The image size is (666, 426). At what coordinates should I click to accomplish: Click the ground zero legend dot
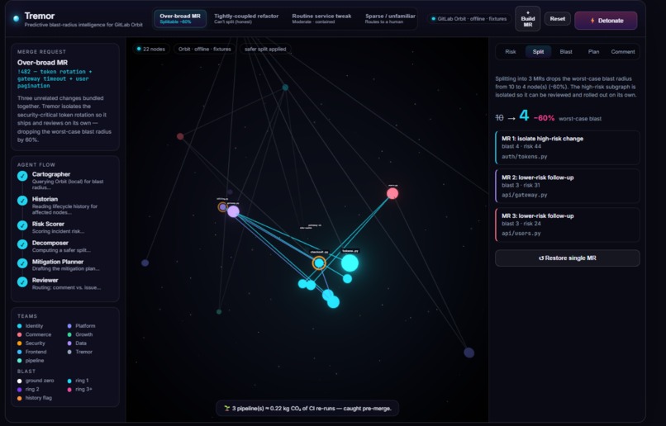(20, 381)
